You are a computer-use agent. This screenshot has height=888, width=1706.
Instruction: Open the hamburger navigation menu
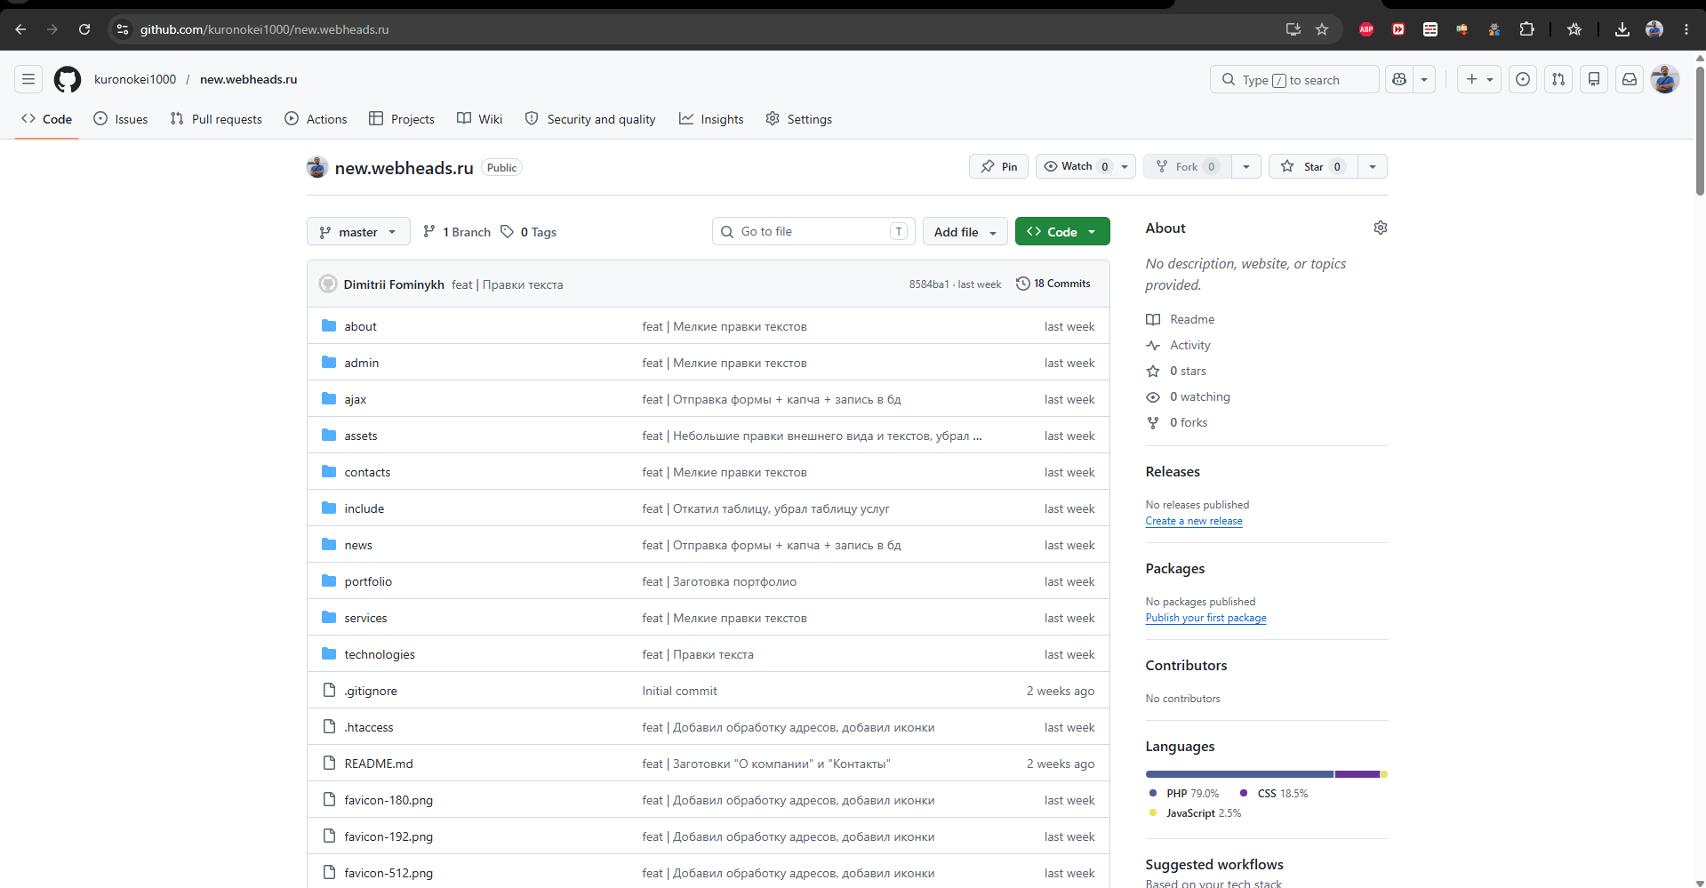[28, 79]
